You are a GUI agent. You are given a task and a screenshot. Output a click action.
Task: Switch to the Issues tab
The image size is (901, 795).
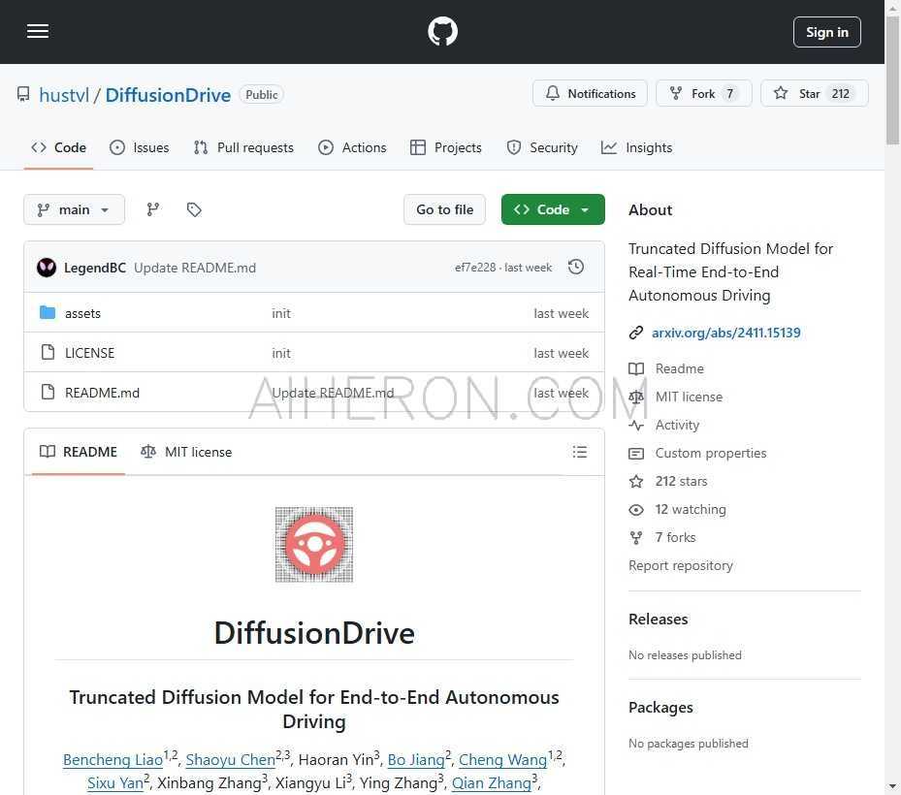tap(140, 147)
